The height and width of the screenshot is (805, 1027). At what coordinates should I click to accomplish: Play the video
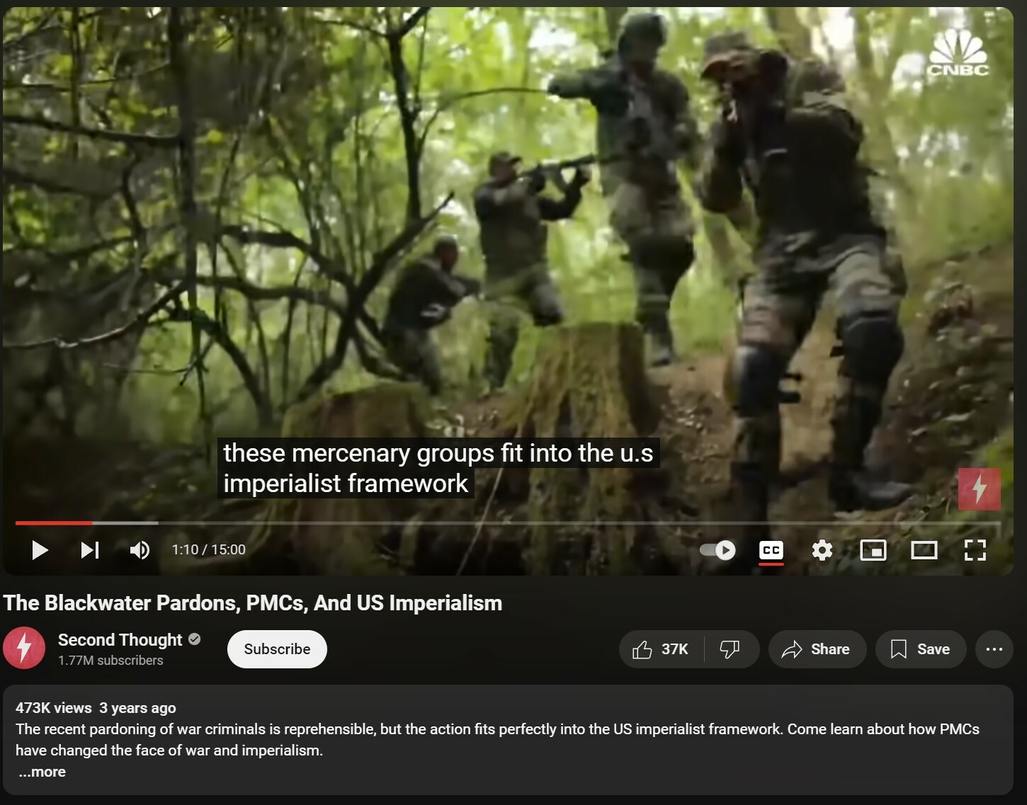click(x=40, y=550)
